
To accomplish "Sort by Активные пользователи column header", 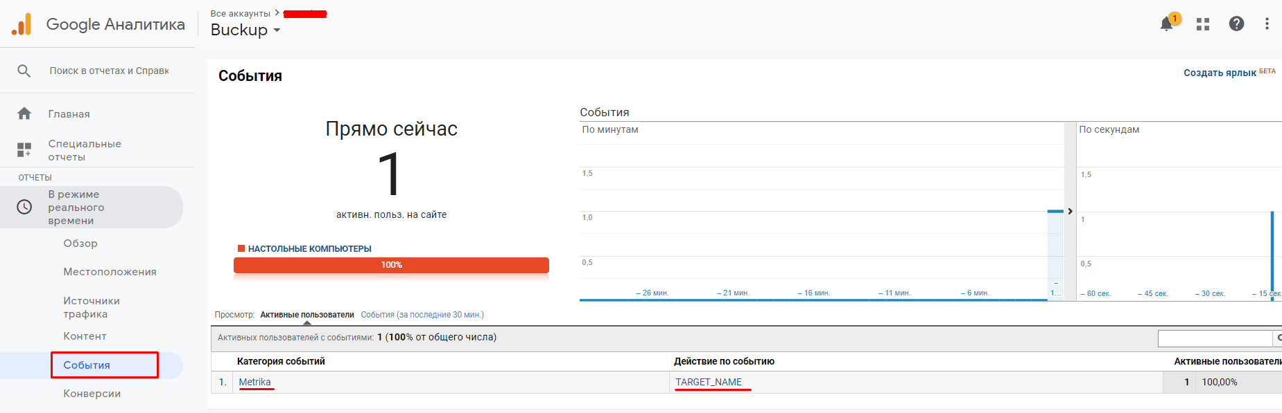I will pyautogui.click(x=1228, y=361).
